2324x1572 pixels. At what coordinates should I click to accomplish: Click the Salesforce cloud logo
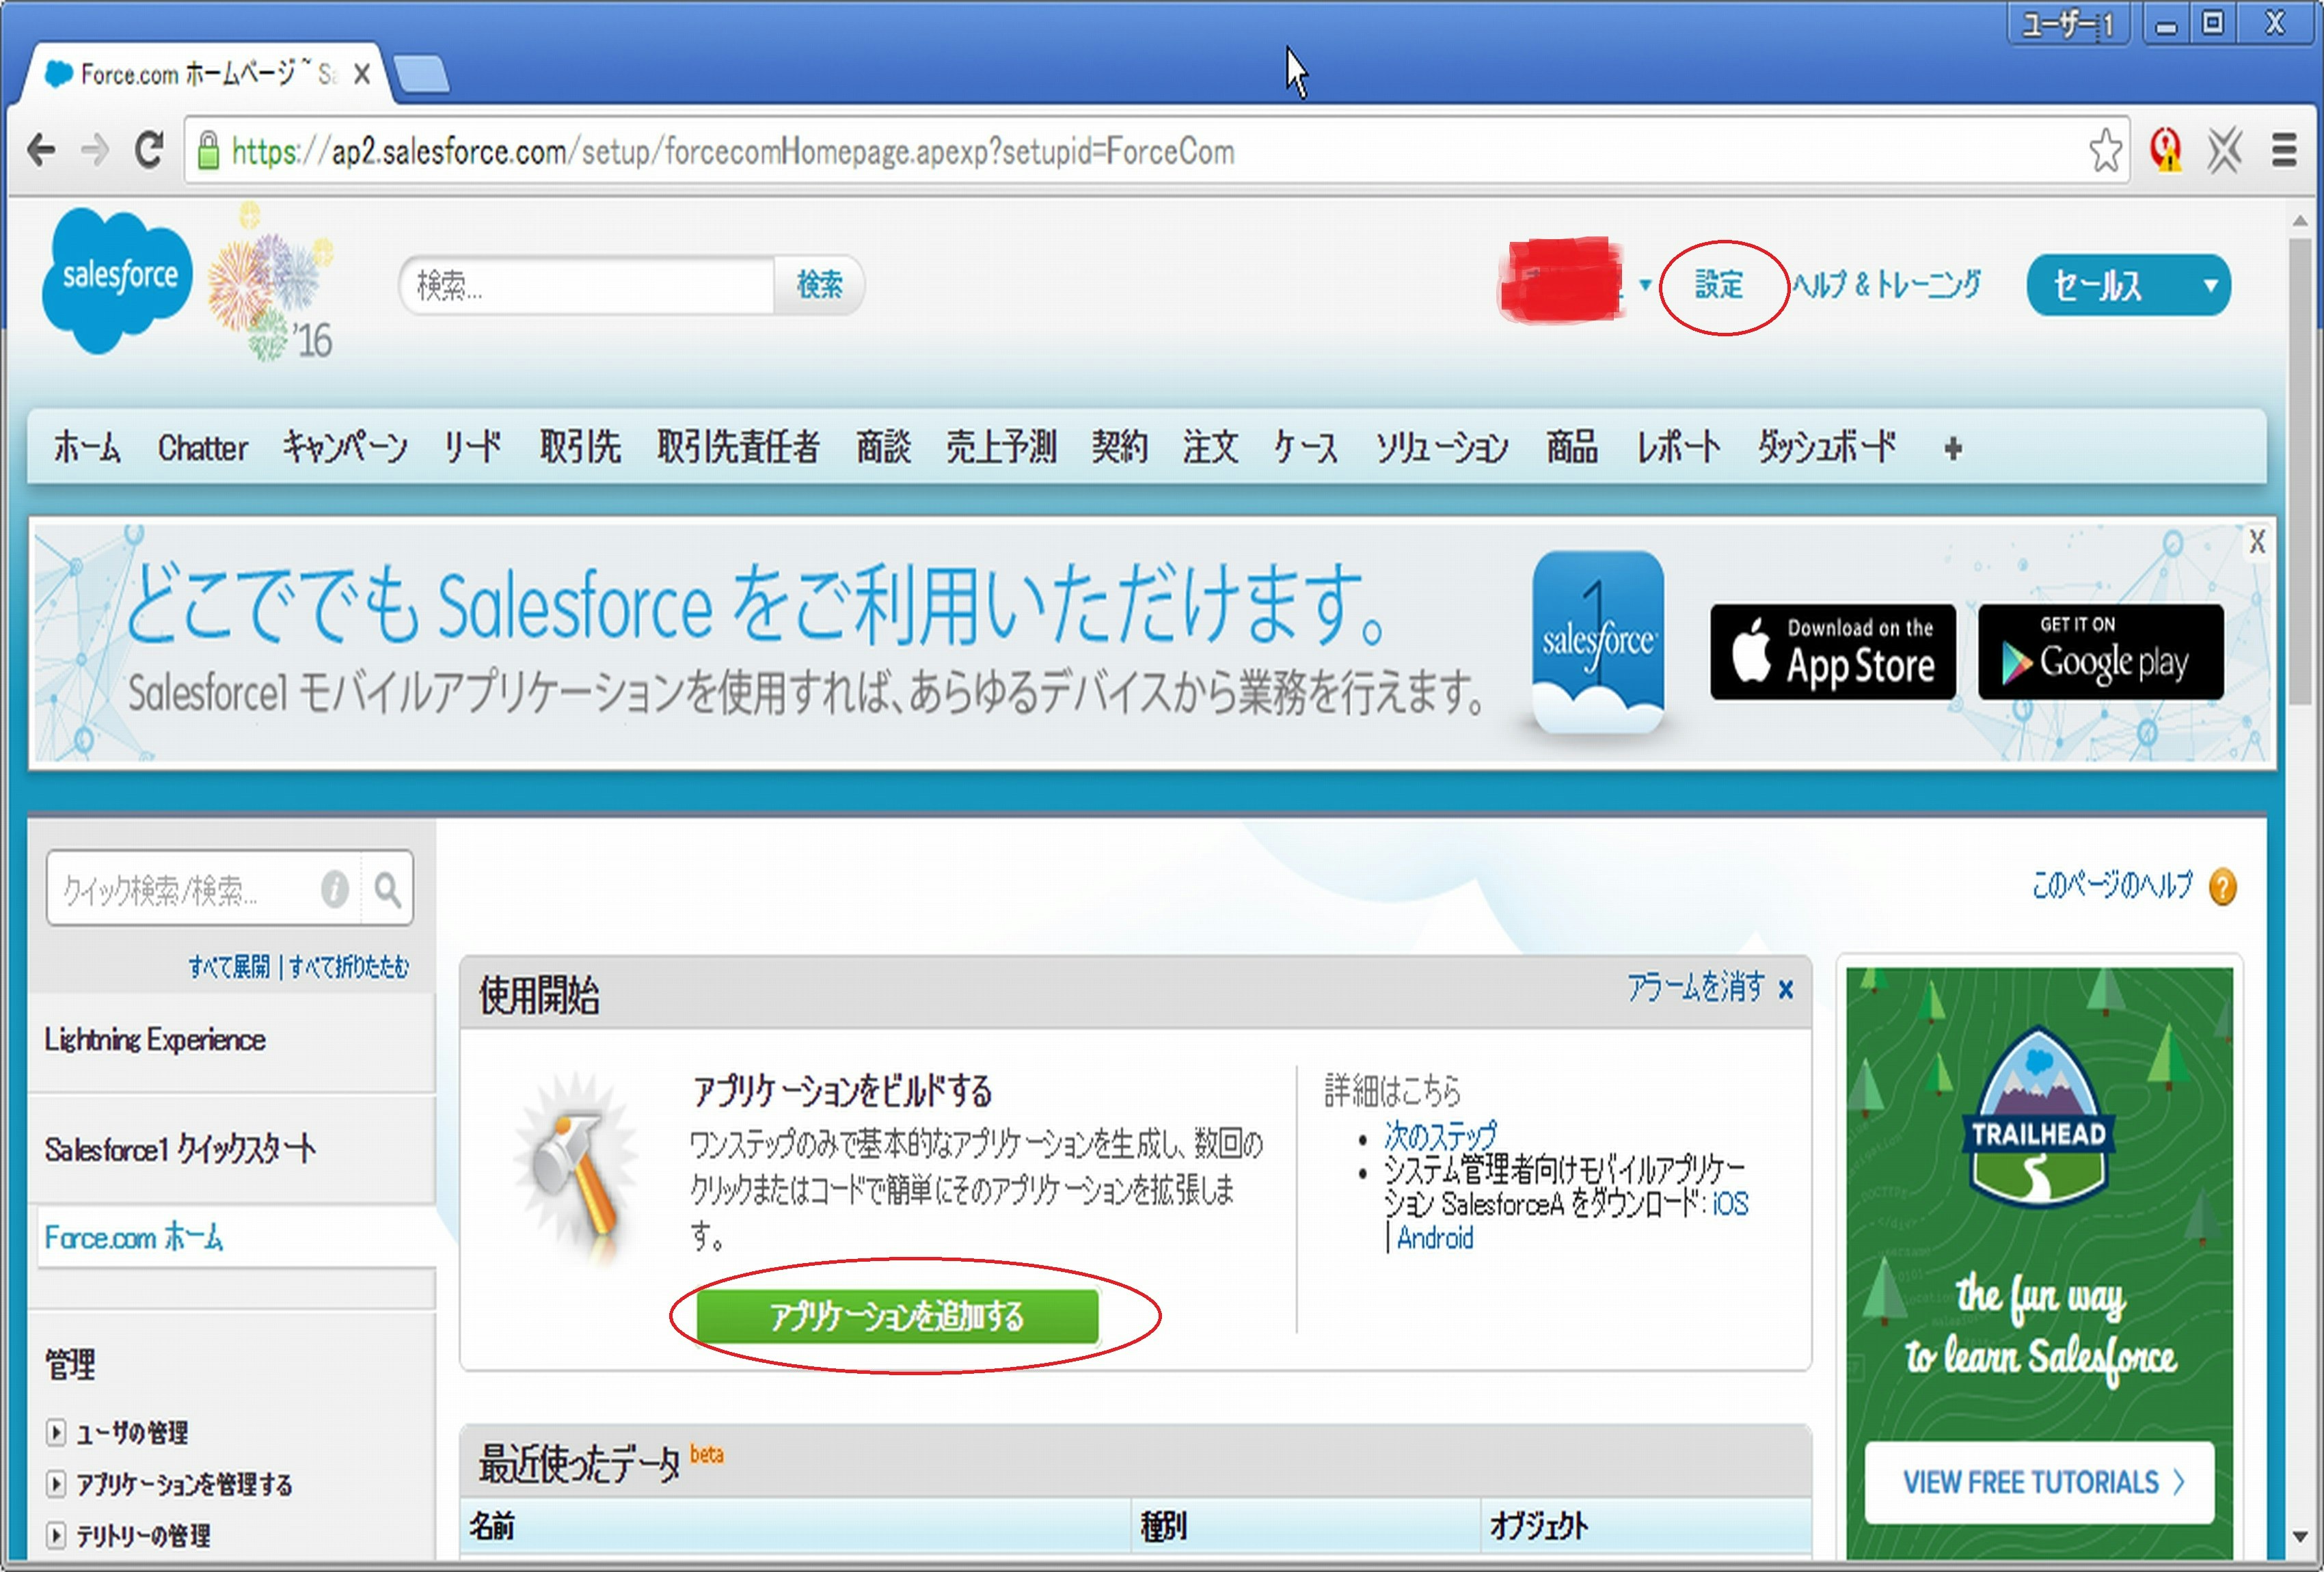118,278
